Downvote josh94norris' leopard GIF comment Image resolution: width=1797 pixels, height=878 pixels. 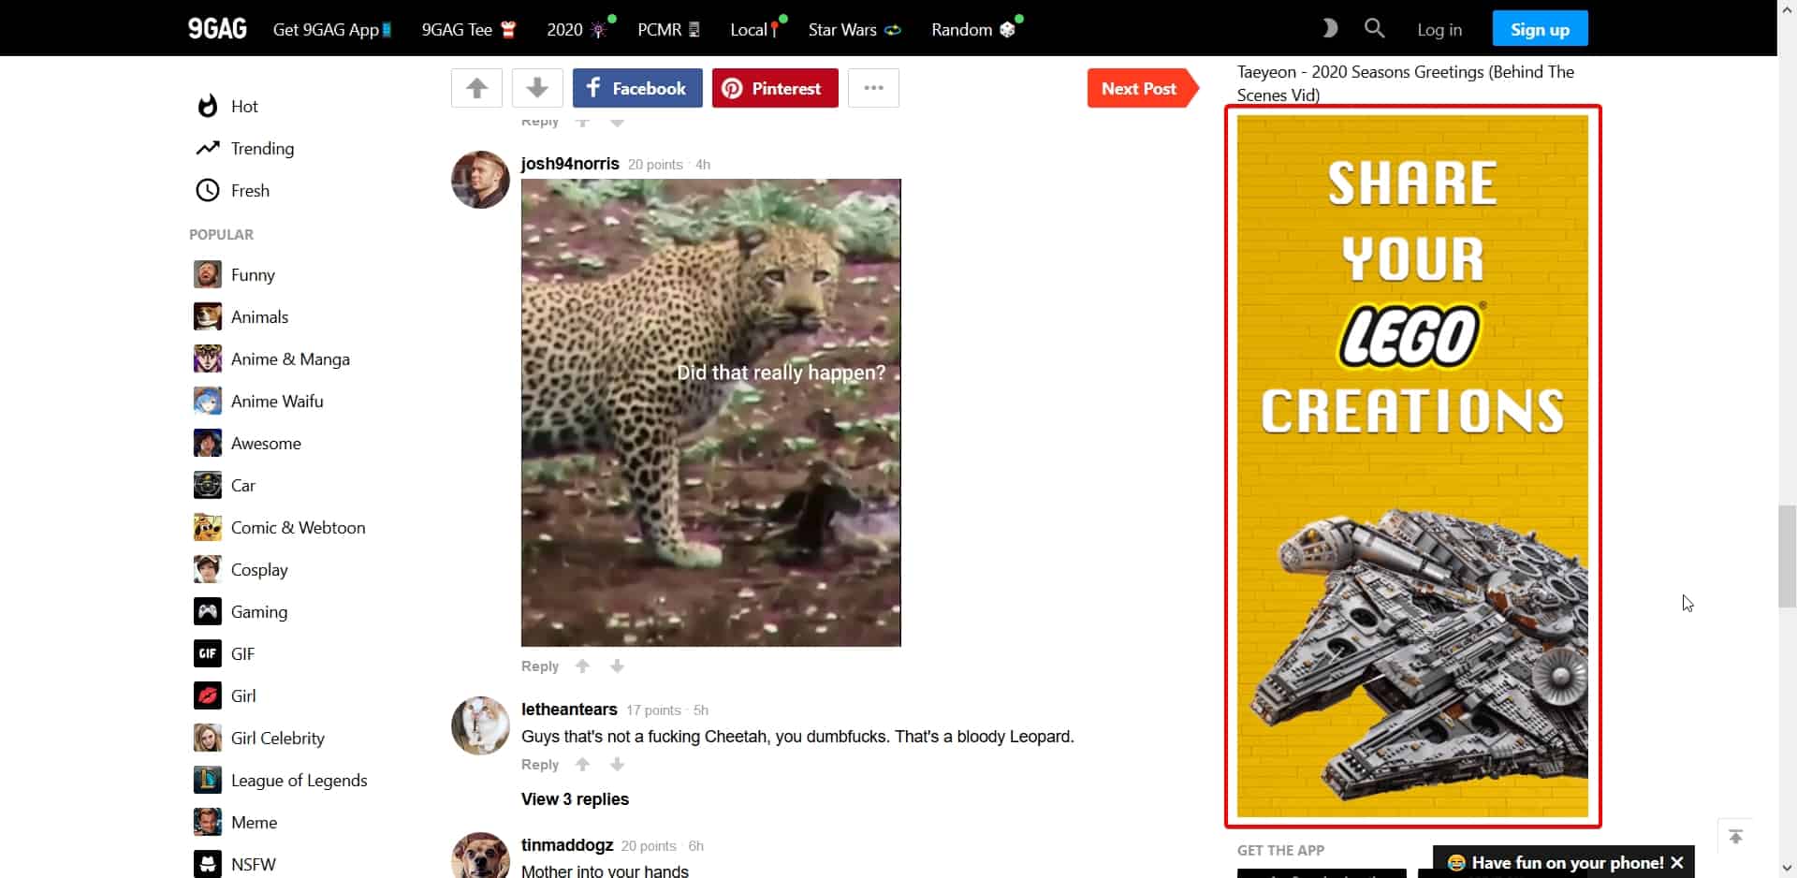pyautogui.click(x=617, y=666)
